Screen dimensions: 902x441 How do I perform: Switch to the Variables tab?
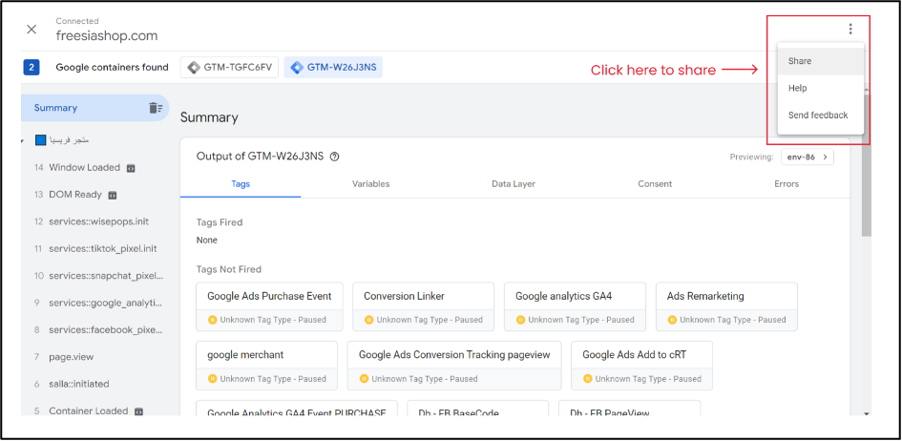click(x=371, y=184)
